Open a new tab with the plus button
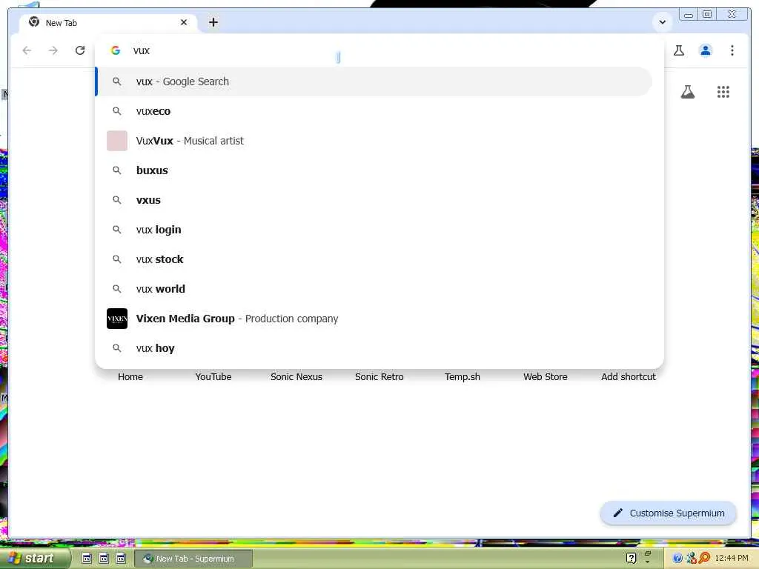The image size is (759, 569). click(x=213, y=22)
